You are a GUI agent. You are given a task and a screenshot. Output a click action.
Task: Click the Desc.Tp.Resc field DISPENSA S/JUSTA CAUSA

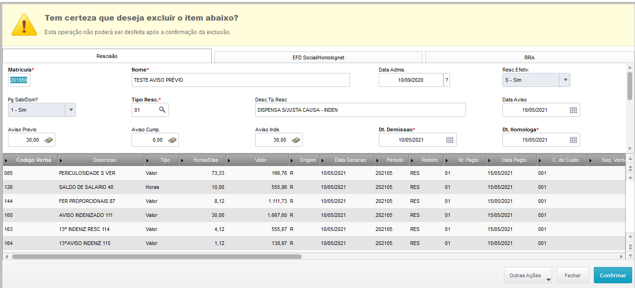[361, 110]
